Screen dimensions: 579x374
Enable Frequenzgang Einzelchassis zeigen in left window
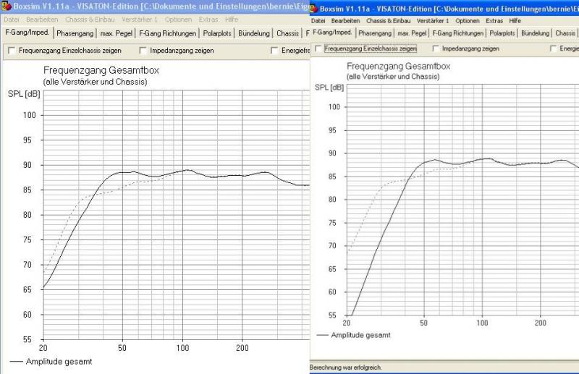pyautogui.click(x=11, y=51)
